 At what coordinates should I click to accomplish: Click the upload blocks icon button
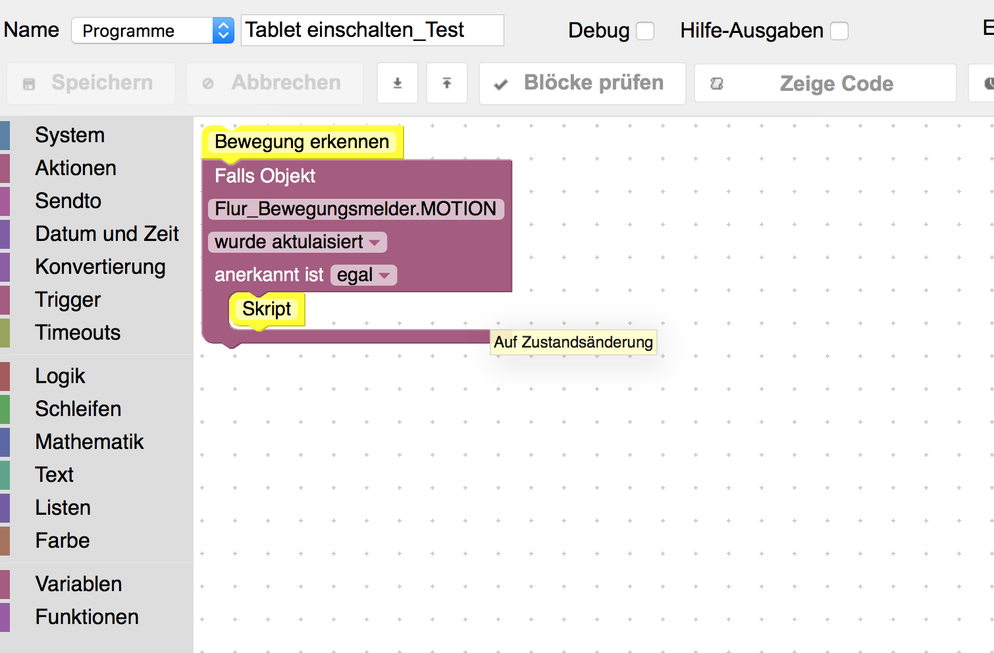447,84
